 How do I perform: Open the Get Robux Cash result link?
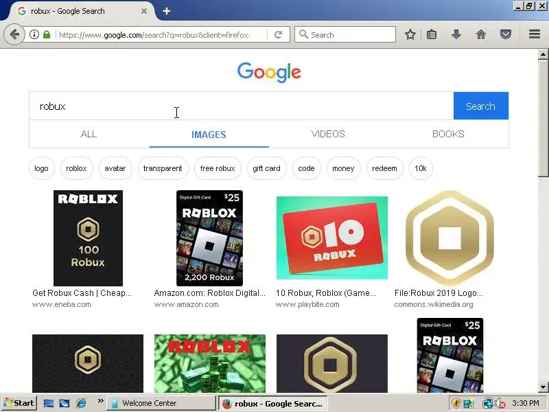coord(82,293)
